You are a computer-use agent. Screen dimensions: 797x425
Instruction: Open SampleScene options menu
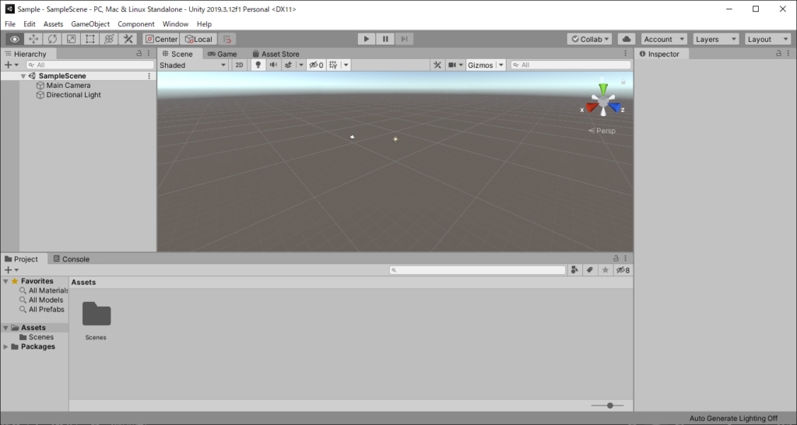(x=149, y=76)
